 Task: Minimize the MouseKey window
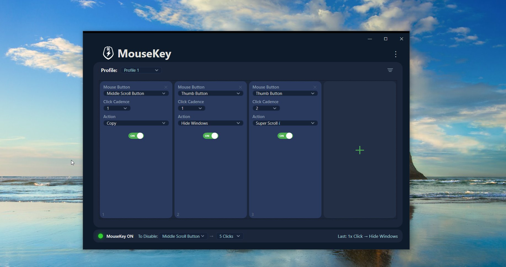pyautogui.click(x=370, y=39)
